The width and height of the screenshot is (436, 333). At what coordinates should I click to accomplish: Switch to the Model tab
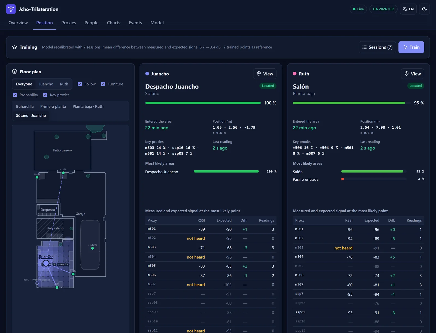157,23
